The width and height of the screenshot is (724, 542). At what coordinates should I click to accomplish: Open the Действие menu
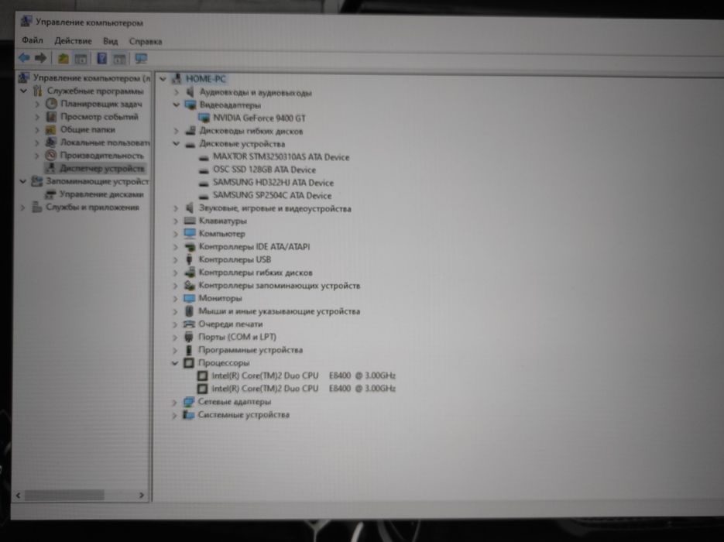[73, 41]
